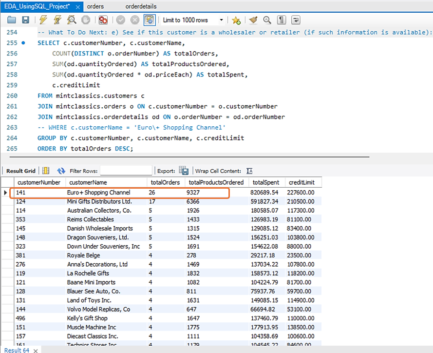This screenshot has height=353, width=433.
Task: Close the EDA_UsingSQL_Project tab
Action: 78,7
